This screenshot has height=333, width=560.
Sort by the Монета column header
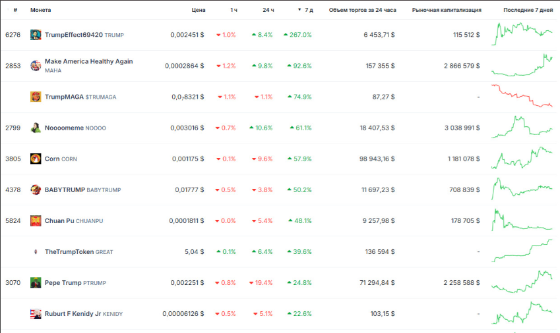click(x=40, y=10)
